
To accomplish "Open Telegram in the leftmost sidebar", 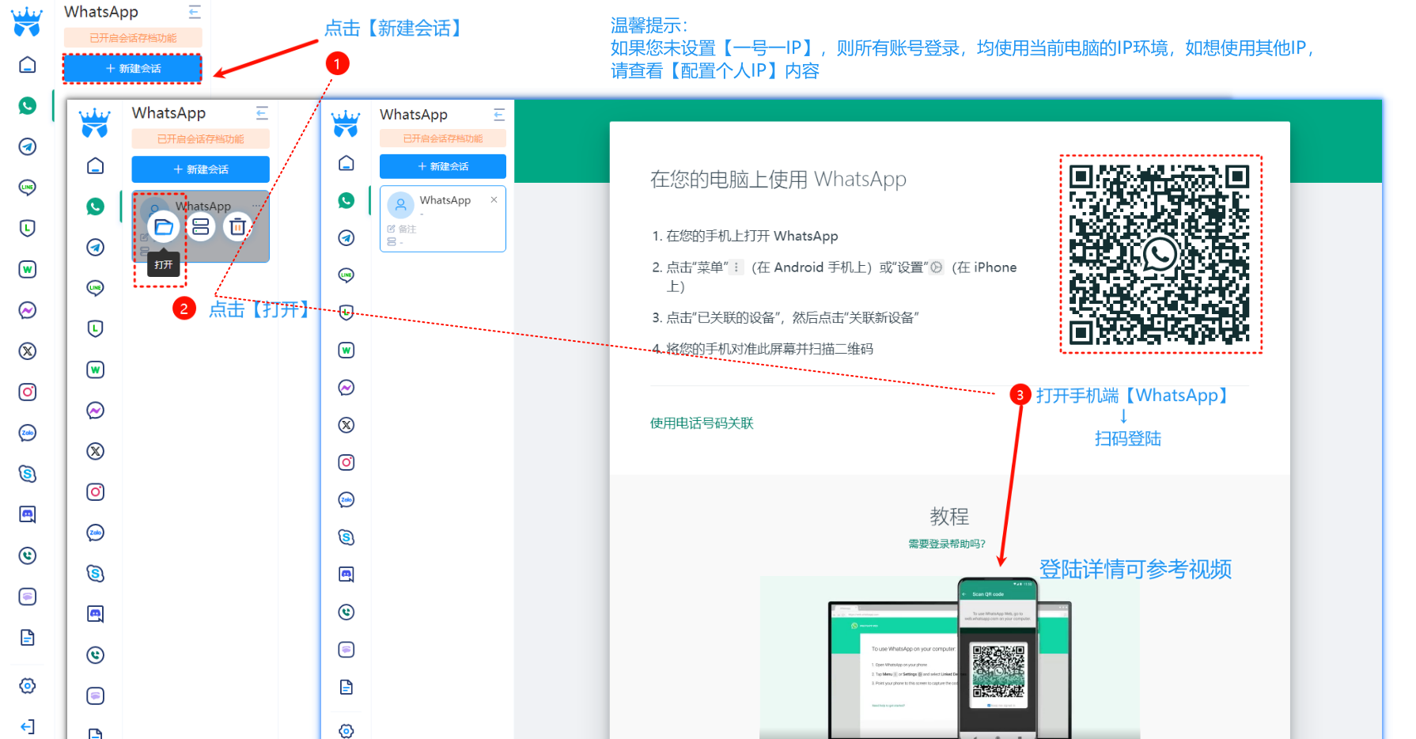I will (x=28, y=146).
